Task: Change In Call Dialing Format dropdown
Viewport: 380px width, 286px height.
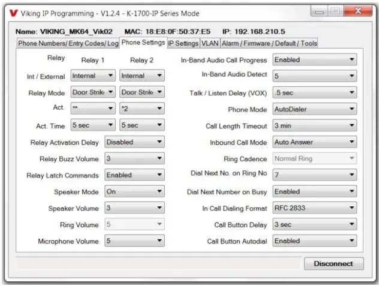Action: click(315, 208)
